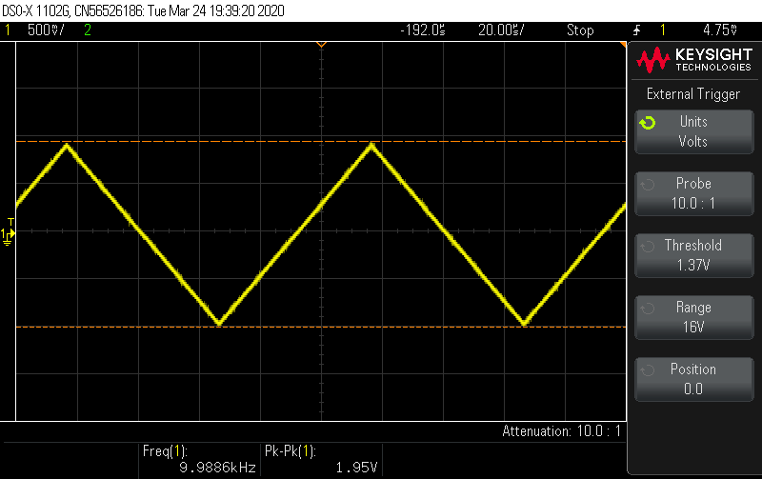Image resolution: width=762 pixels, height=479 pixels.
Task: Click the dimmed knob icon on Probe softkey
Action: [648, 185]
